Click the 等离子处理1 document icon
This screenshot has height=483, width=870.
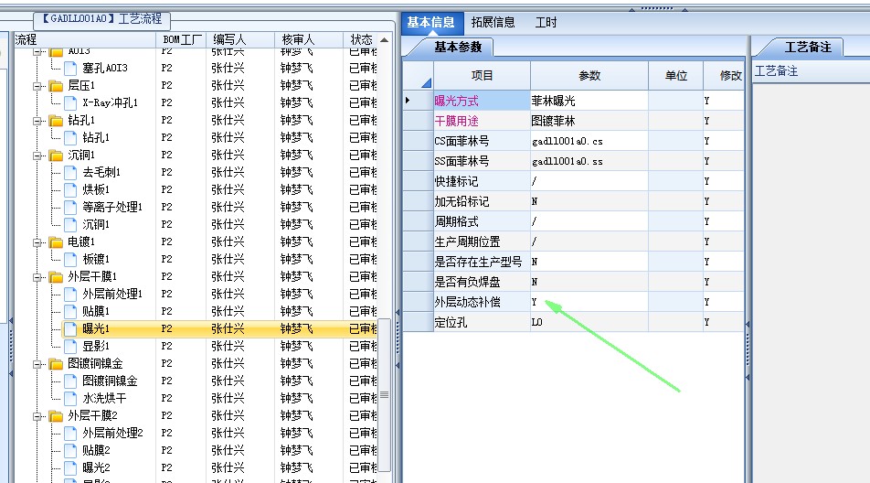point(70,207)
